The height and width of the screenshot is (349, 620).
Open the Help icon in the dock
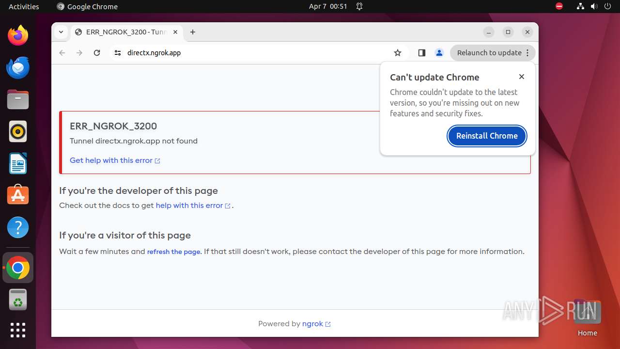[18, 227]
